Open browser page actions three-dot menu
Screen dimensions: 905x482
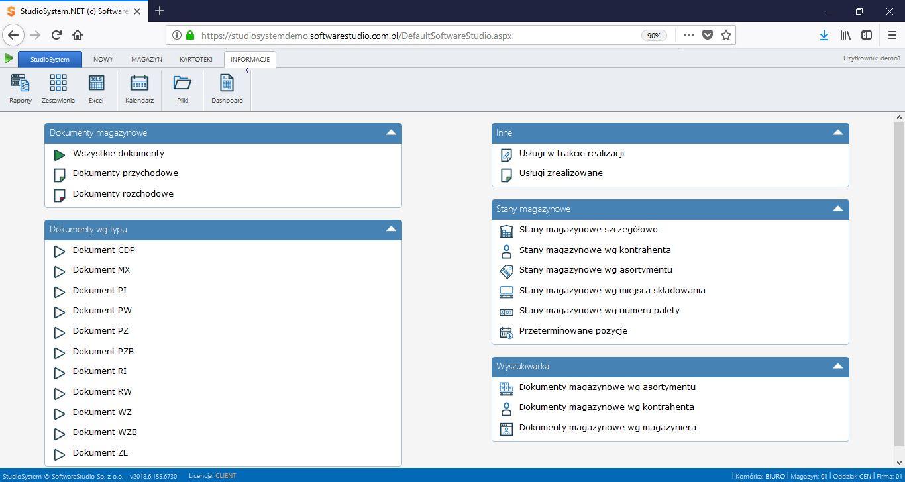pos(689,36)
